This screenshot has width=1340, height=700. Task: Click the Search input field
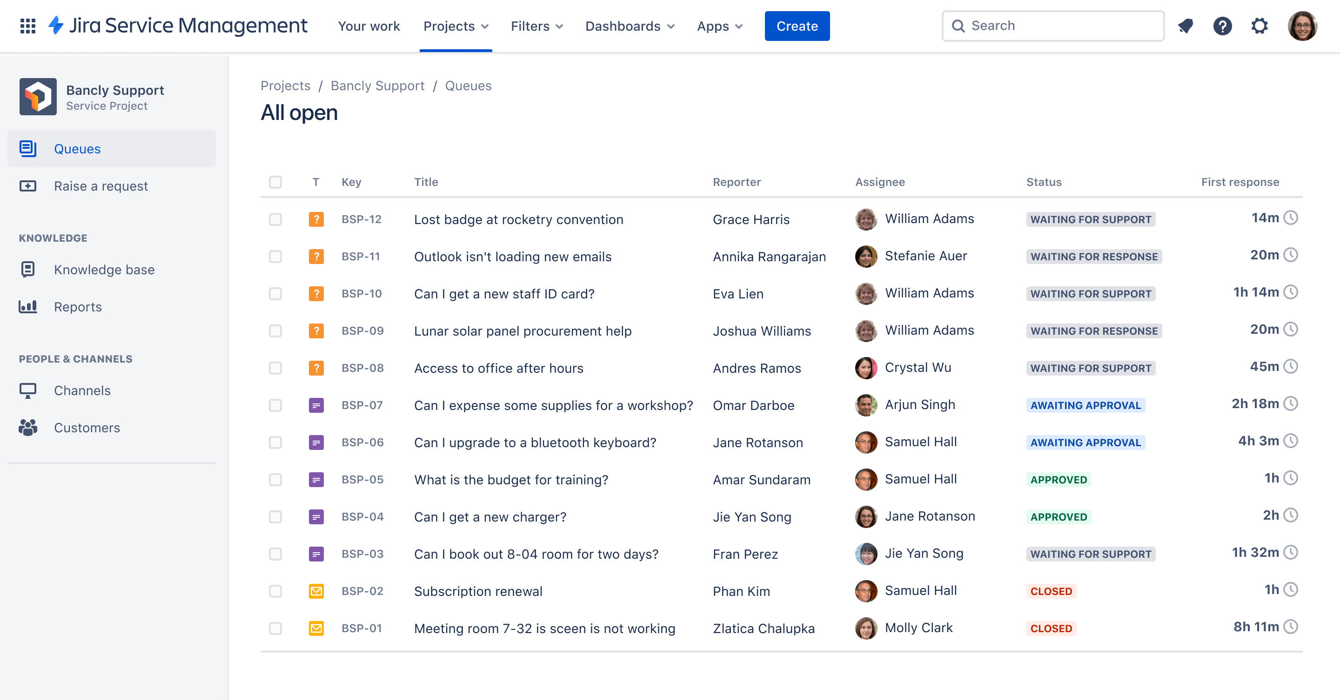tap(1051, 25)
